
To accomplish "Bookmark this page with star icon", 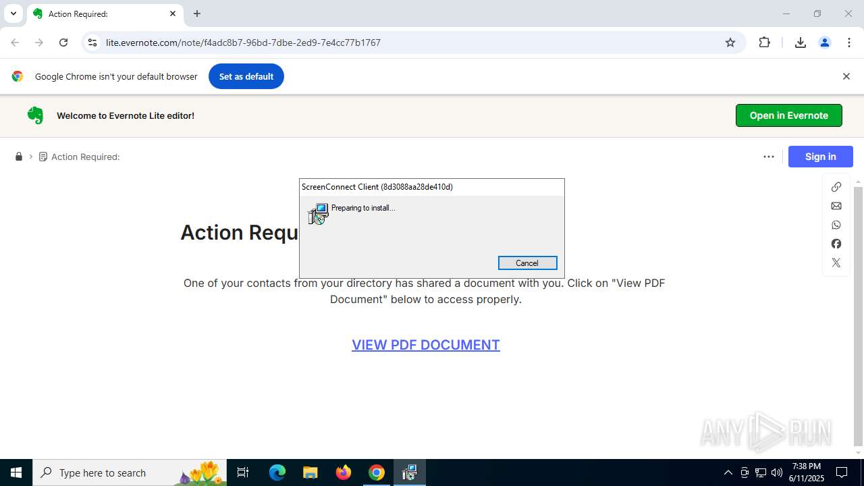I will [x=730, y=43].
